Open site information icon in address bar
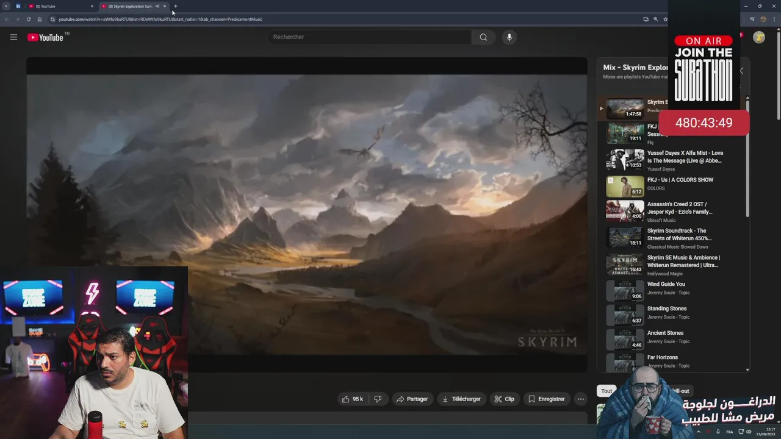 click(52, 19)
